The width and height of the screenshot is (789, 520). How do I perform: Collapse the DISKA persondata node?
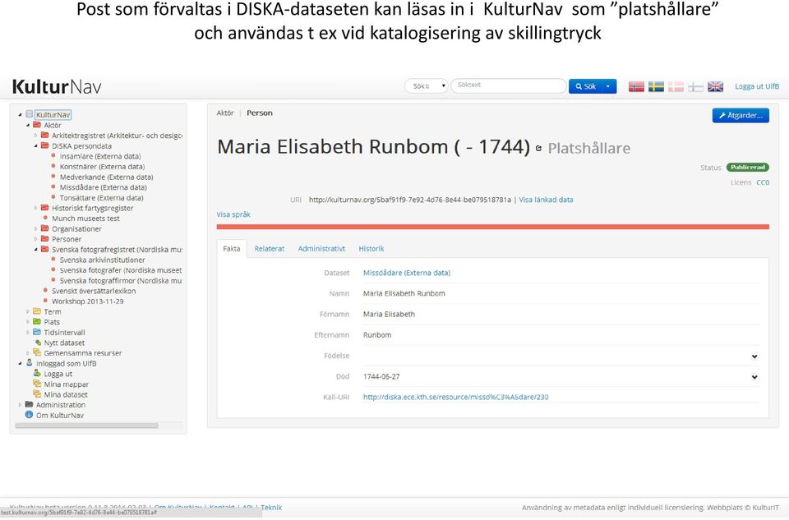click(x=35, y=146)
